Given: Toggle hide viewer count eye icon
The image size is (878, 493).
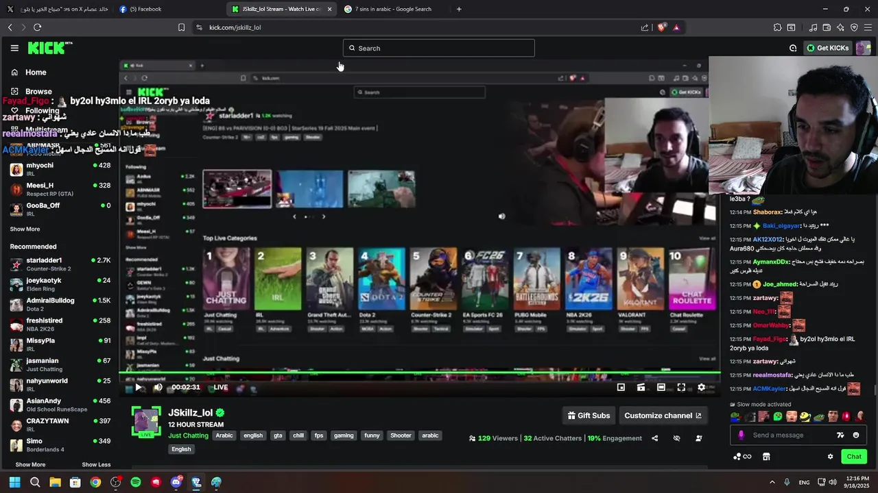Looking at the screenshot, I should tap(676, 438).
